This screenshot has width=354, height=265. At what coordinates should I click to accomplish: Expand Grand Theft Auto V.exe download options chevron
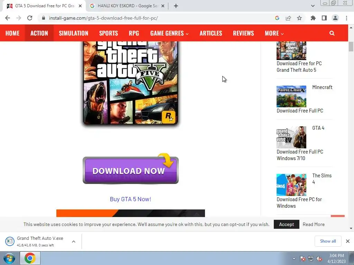click(x=74, y=241)
